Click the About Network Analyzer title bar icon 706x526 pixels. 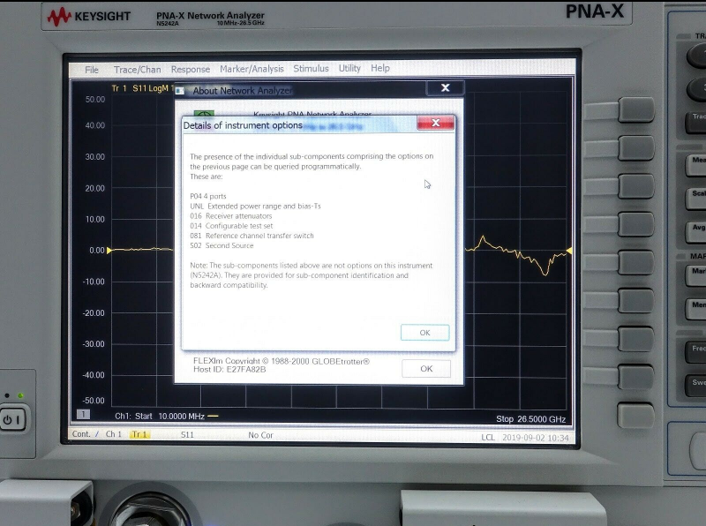(180, 90)
